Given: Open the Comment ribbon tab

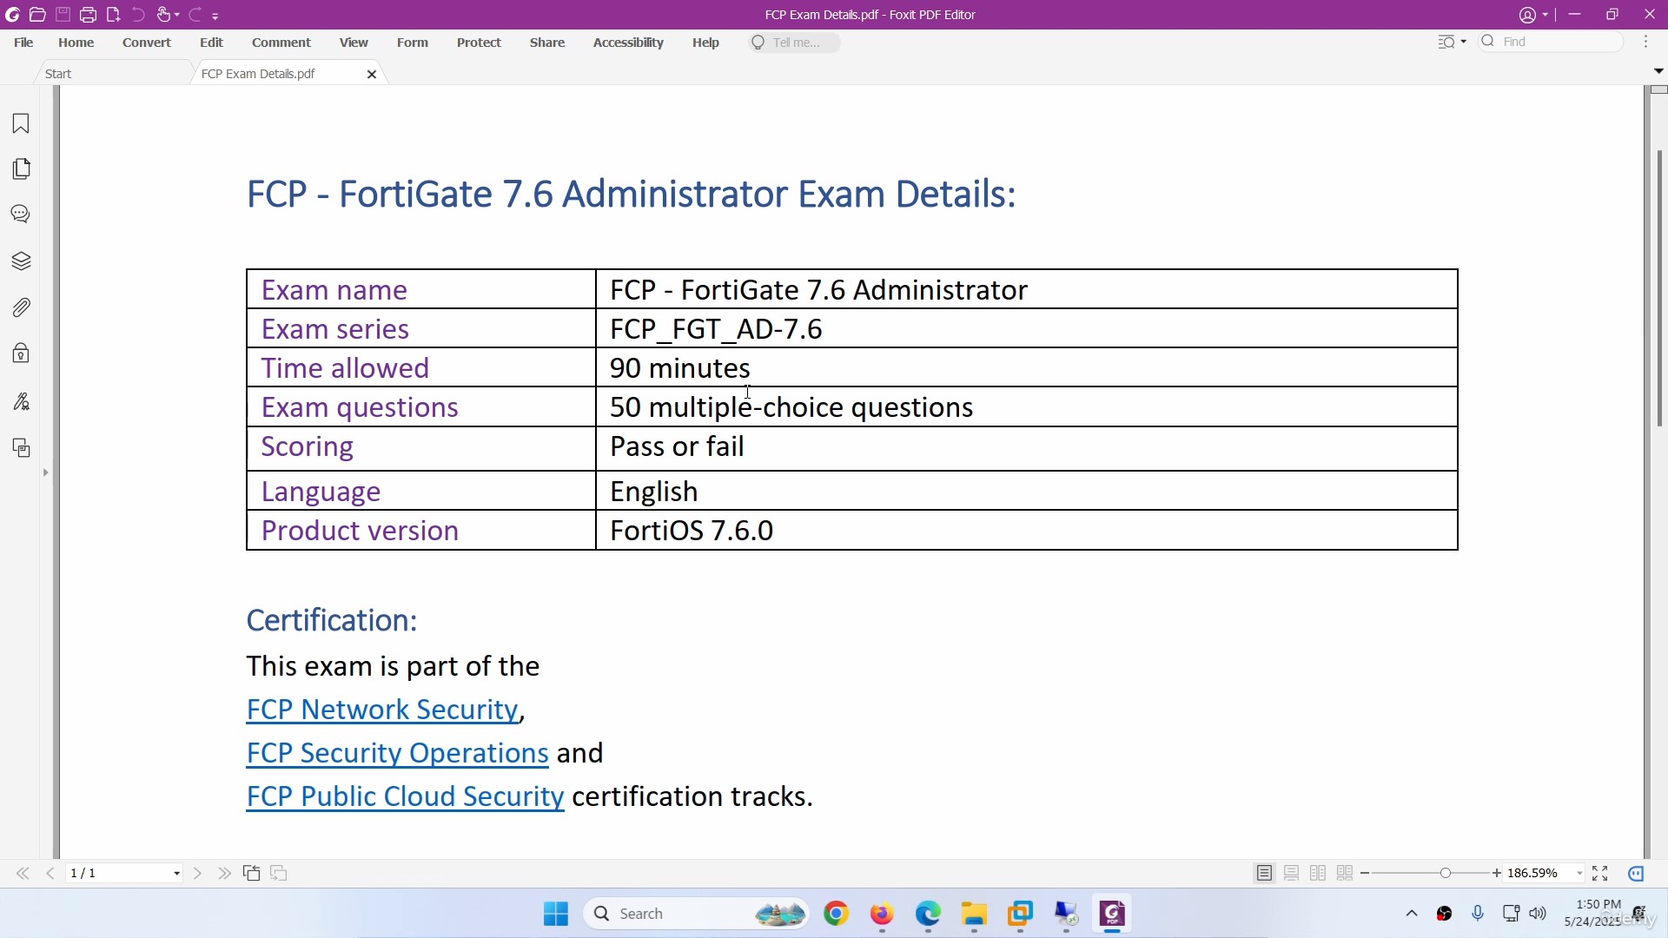Looking at the screenshot, I should (x=281, y=43).
